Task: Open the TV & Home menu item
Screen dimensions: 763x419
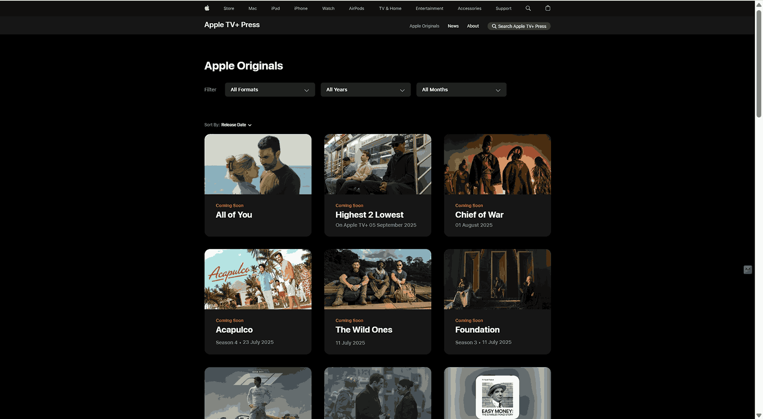Action: click(x=390, y=8)
